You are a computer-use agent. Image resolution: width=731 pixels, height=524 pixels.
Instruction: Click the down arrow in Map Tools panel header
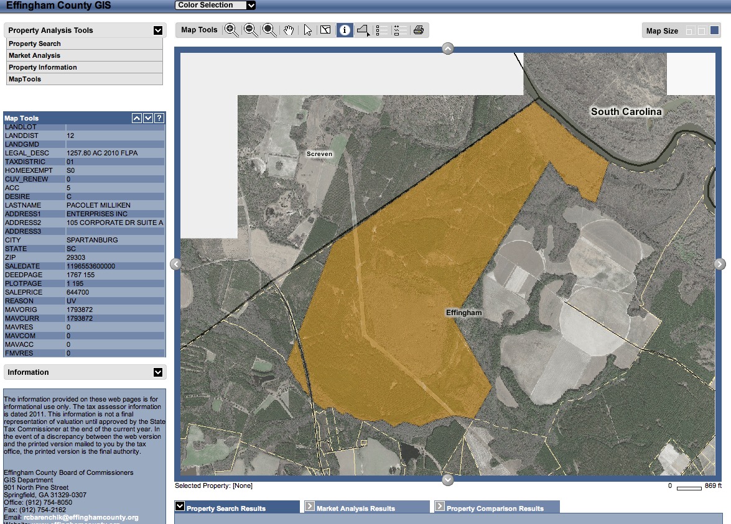[148, 118]
